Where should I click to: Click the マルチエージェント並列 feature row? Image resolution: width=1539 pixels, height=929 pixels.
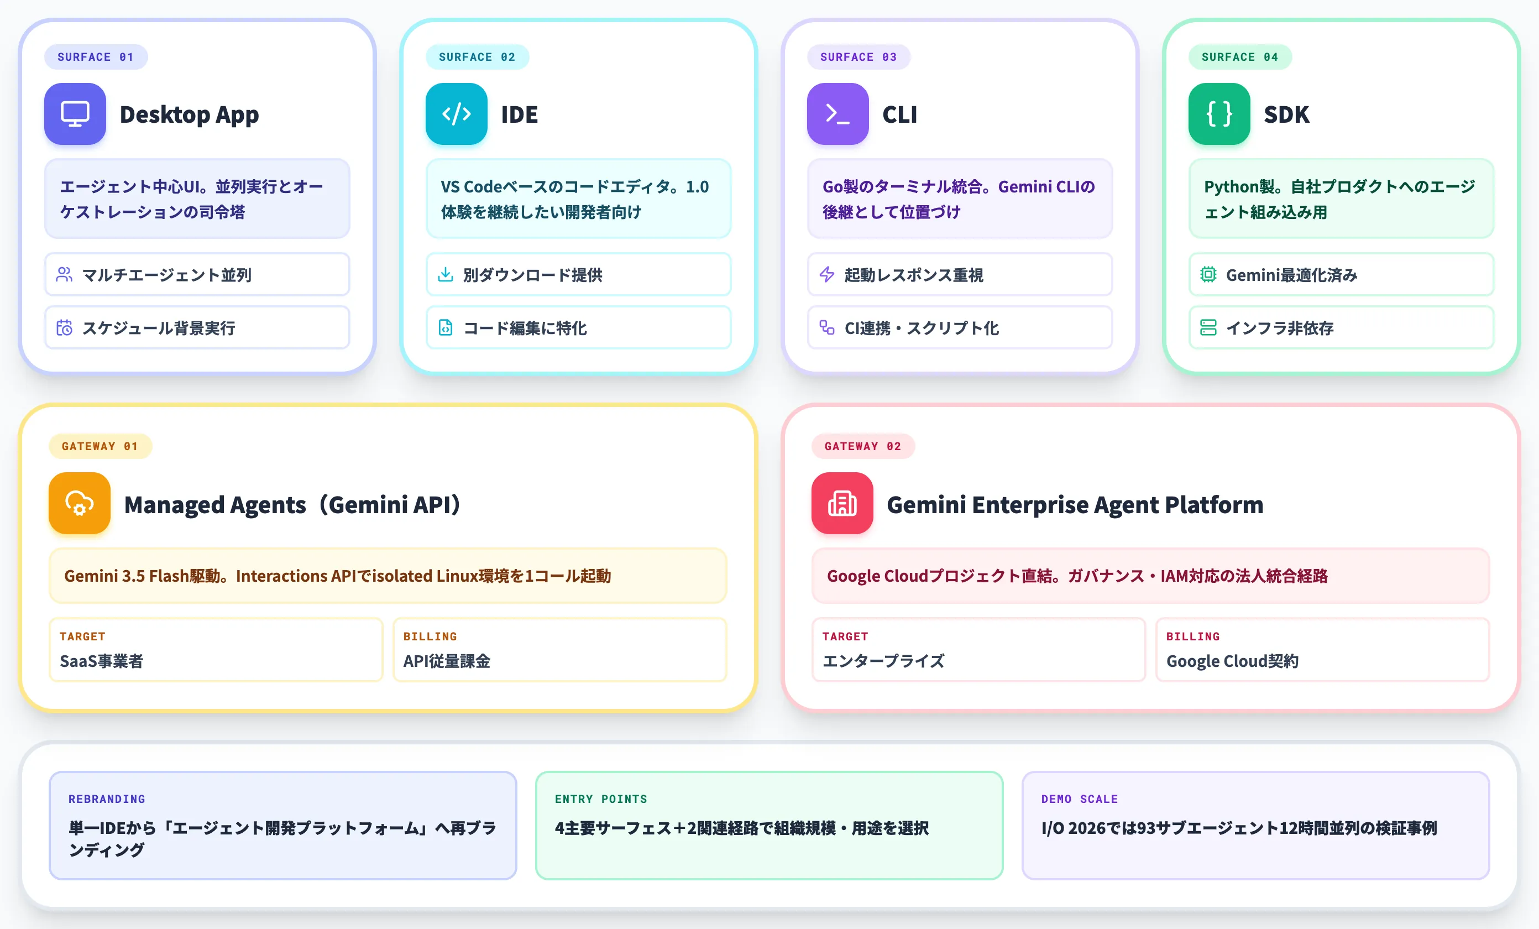coord(197,274)
